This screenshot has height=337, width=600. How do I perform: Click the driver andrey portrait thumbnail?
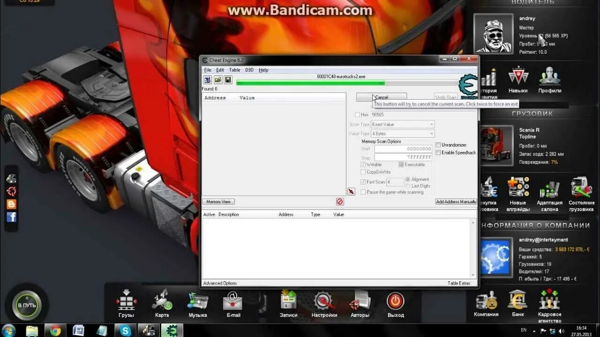point(494,33)
